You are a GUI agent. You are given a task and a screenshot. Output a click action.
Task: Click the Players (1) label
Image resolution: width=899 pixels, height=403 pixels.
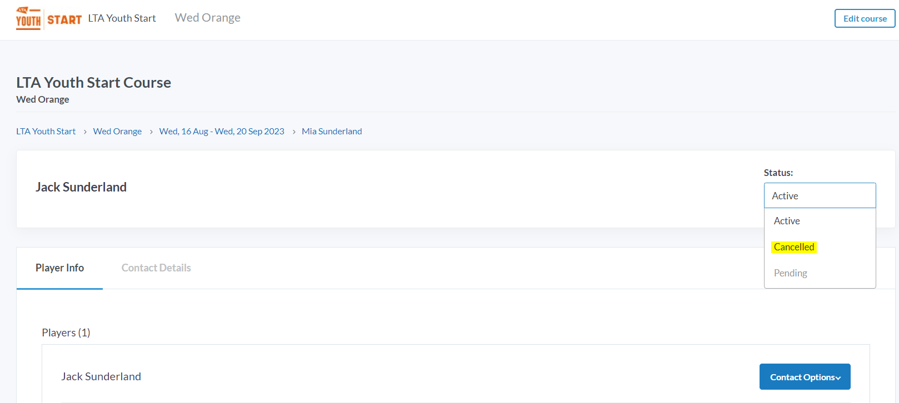[x=66, y=333]
